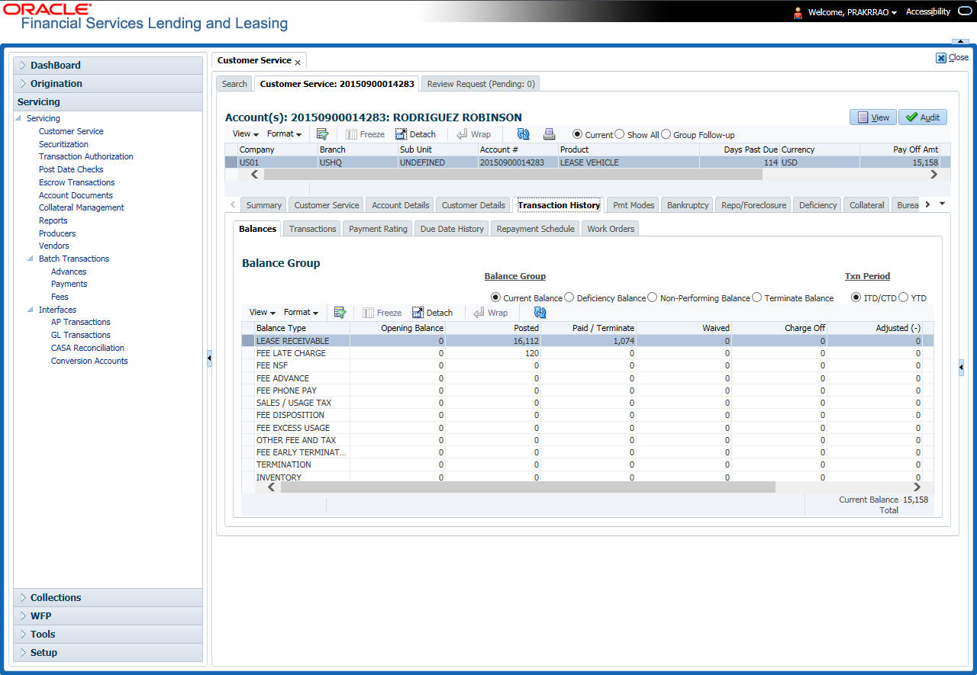Open the Format menu in balance toolbar
The width and height of the screenshot is (977, 675).
click(x=301, y=313)
